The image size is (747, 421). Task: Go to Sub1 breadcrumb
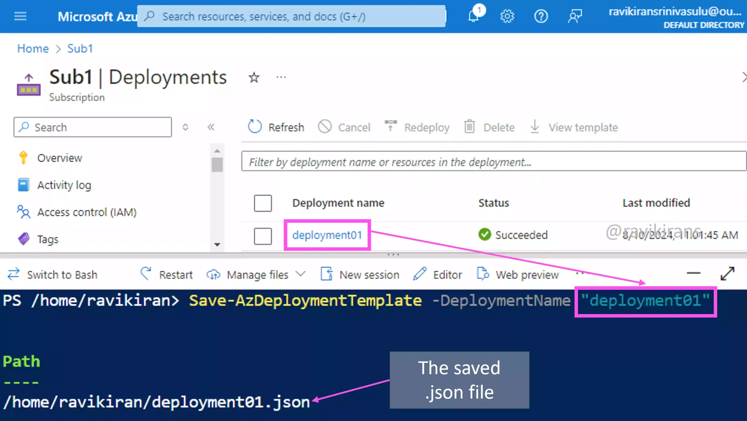coord(80,48)
